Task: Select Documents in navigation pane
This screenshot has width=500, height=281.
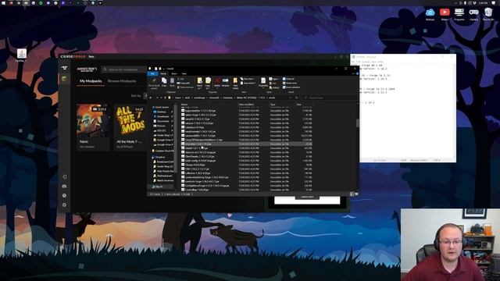Action: tap(162, 121)
